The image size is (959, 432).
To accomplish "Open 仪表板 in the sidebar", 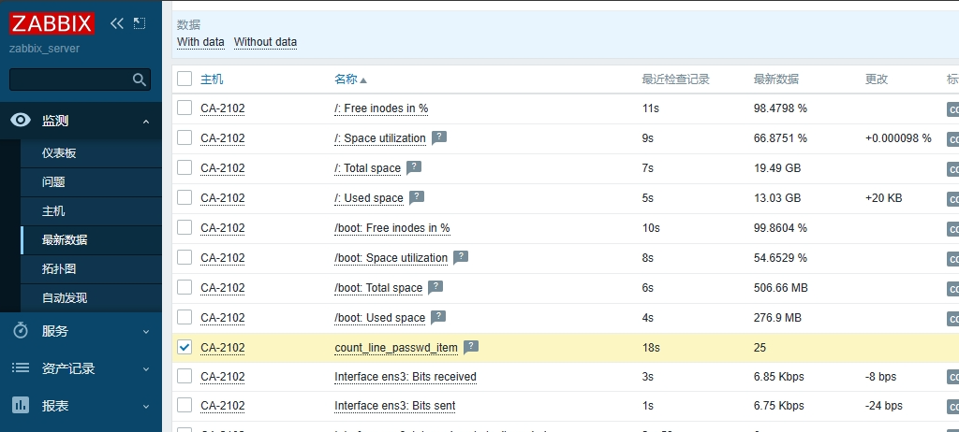I will [x=58, y=153].
